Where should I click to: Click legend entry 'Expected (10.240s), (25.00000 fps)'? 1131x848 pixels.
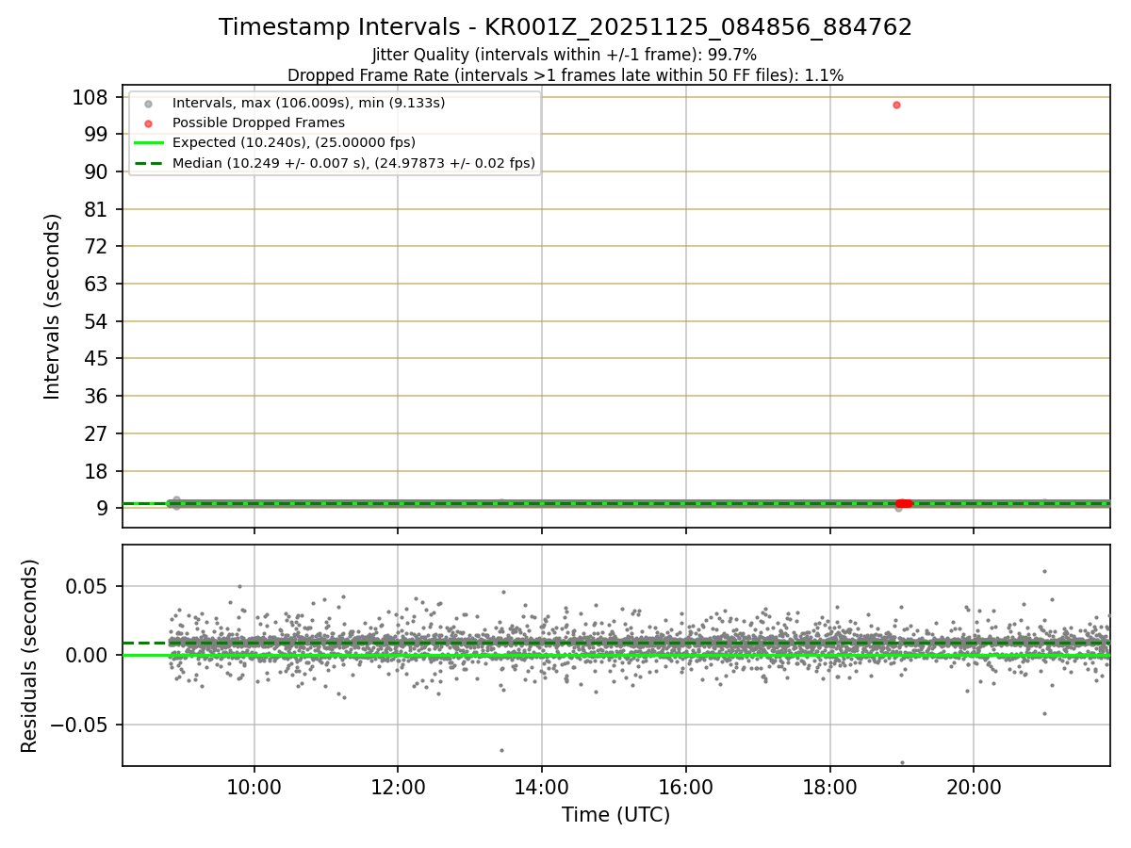[x=294, y=142]
